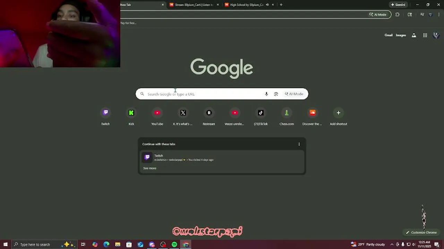Click AI Mode inside Google search box

pyautogui.click(x=294, y=94)
